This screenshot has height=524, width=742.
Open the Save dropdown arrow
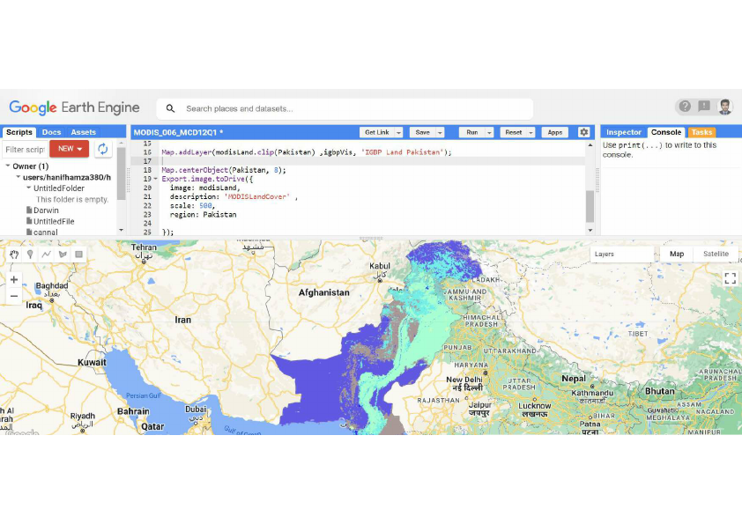[440, 133]
